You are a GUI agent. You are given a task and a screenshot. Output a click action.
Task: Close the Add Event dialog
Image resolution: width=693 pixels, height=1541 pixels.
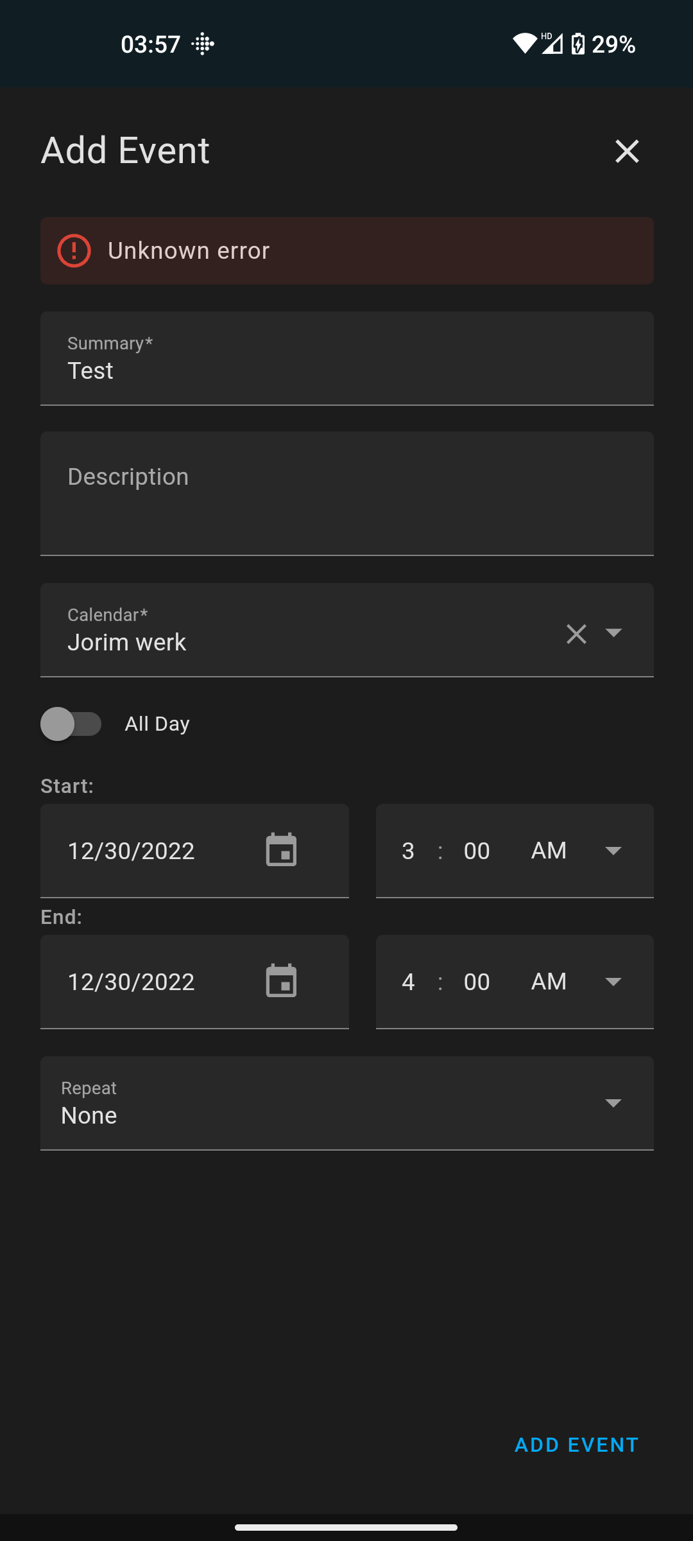point(627,152)
